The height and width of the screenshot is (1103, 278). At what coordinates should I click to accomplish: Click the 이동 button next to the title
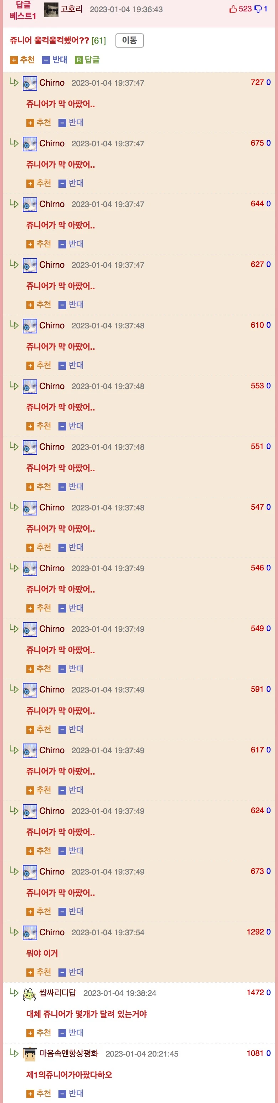[129, 40]
